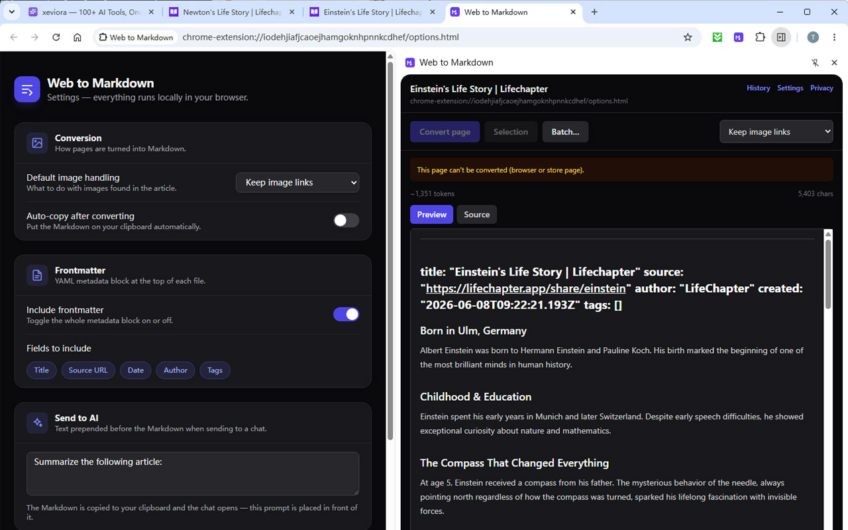Click the Convert page button
The width and height of the screenshot is (848, 530).
tap(445, 132)
